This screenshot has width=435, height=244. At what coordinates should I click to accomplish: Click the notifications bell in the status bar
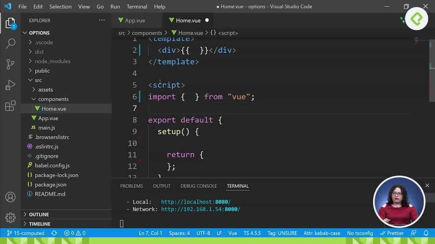(x=426, y=233)
